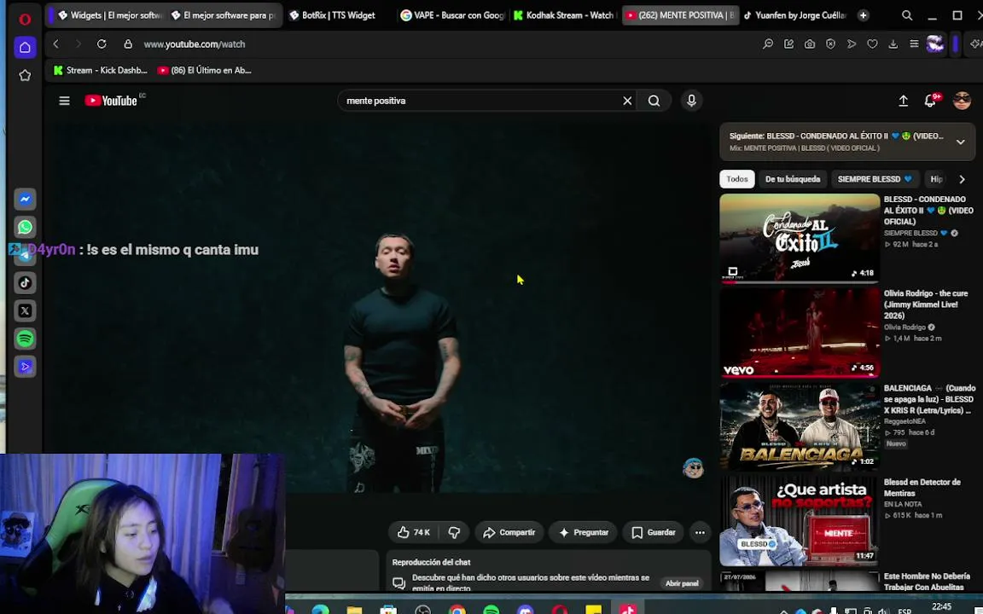Clear the search box text
Screen dimensions: 983x614
pos(627,101)
